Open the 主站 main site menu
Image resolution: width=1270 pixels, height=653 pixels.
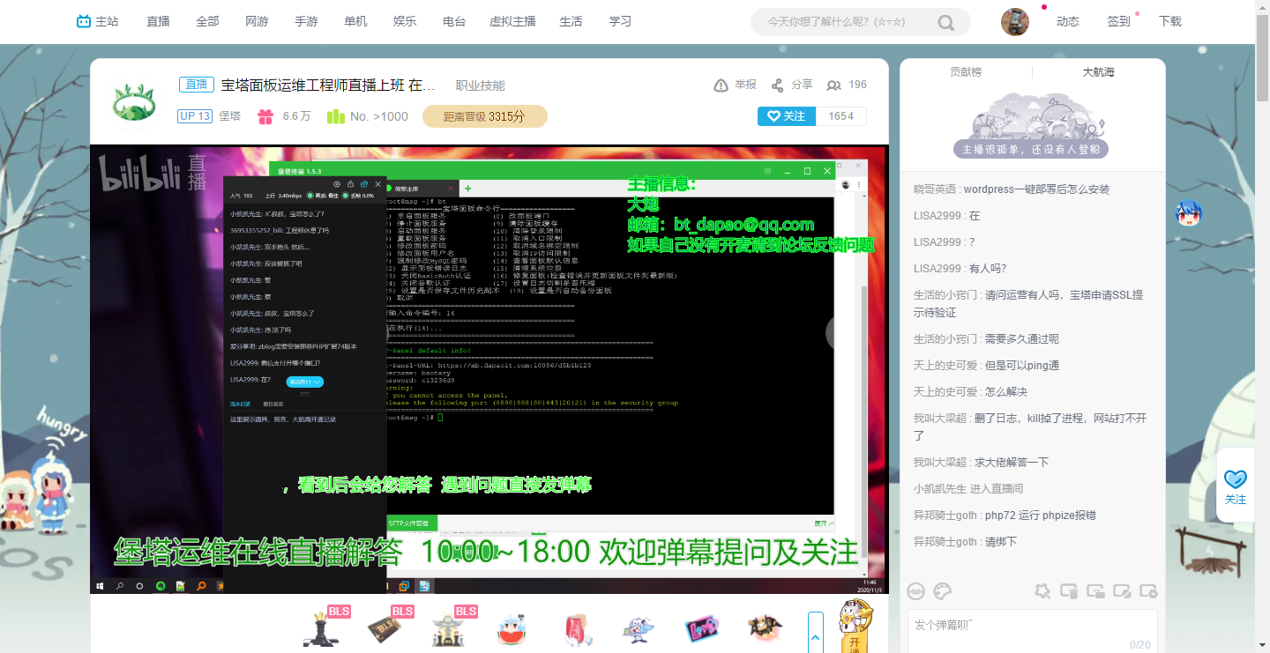coord(97,21)
